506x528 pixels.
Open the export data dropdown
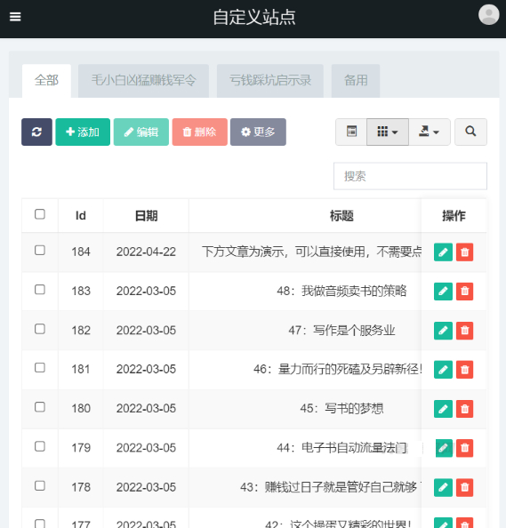(430, 132)
